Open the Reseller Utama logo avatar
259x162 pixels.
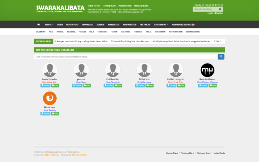point(207,70)
